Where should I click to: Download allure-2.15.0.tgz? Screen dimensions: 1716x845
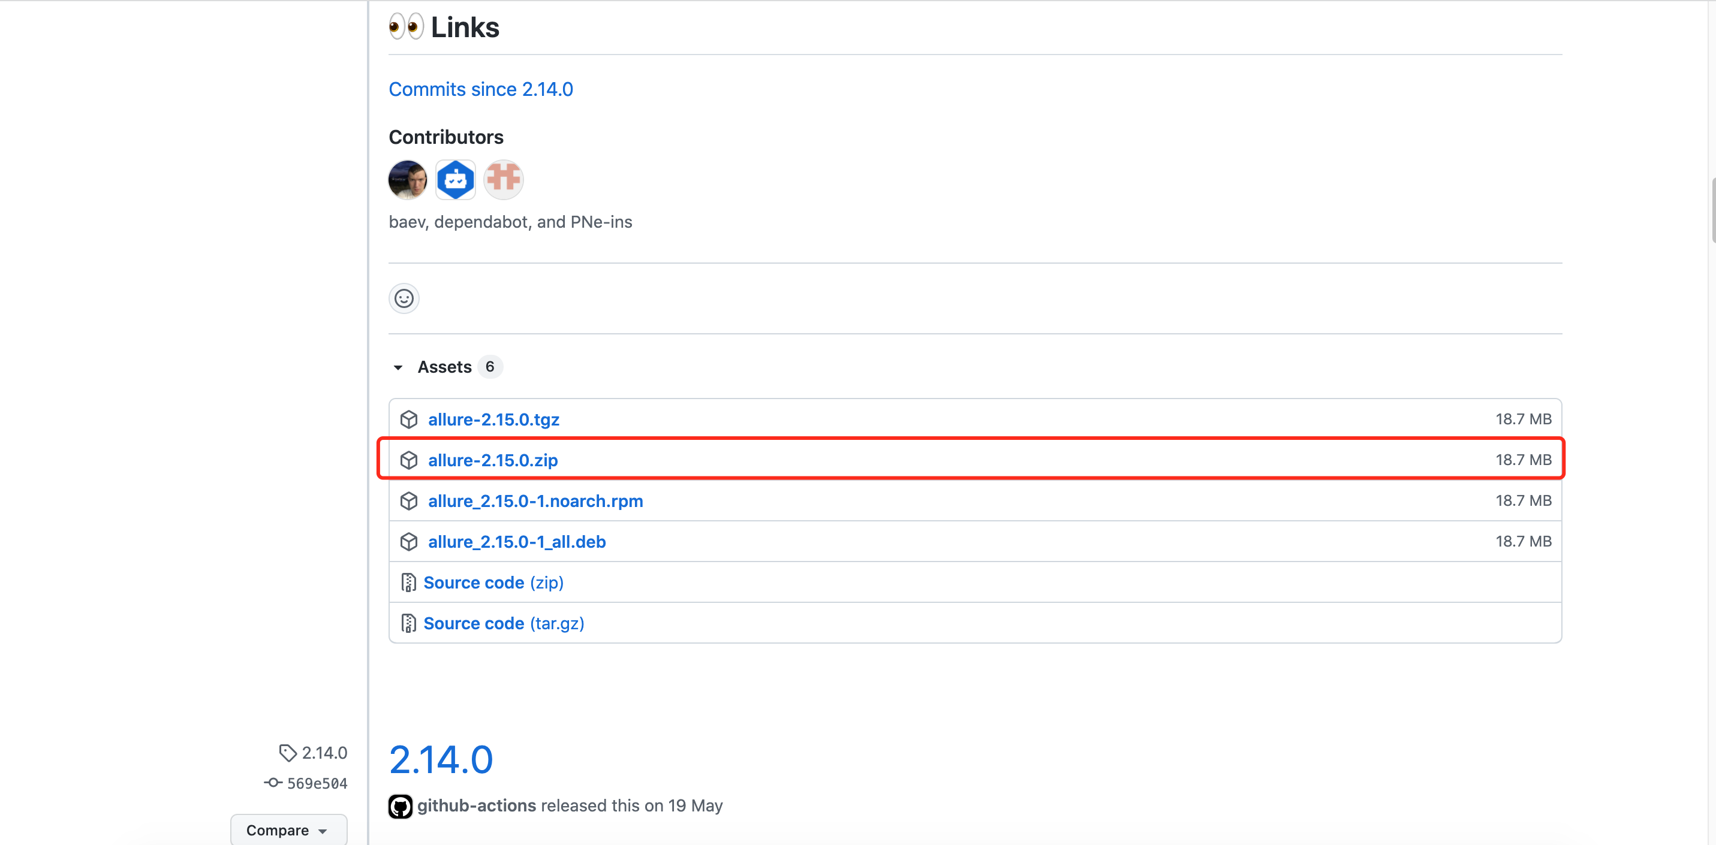[x=493, y=420]
